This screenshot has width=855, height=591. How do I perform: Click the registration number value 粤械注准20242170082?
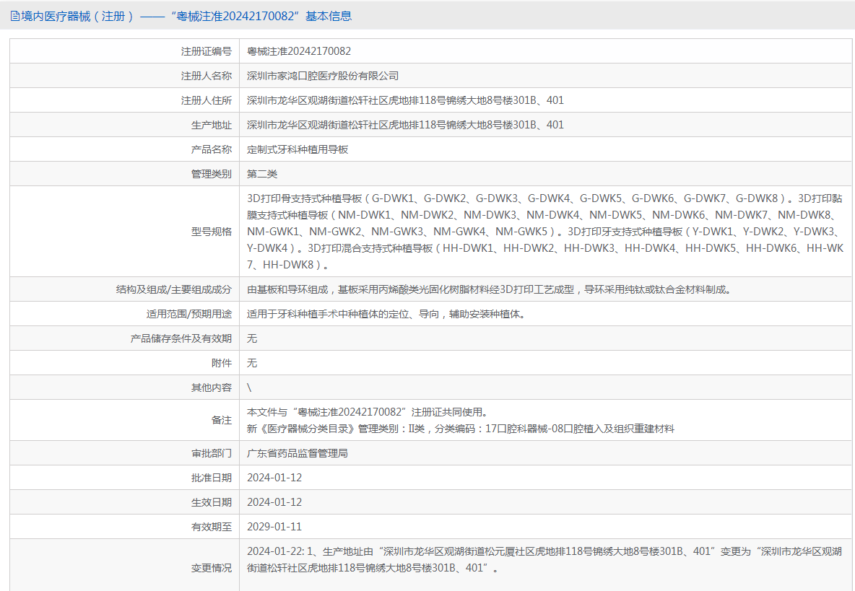(299, 51)
